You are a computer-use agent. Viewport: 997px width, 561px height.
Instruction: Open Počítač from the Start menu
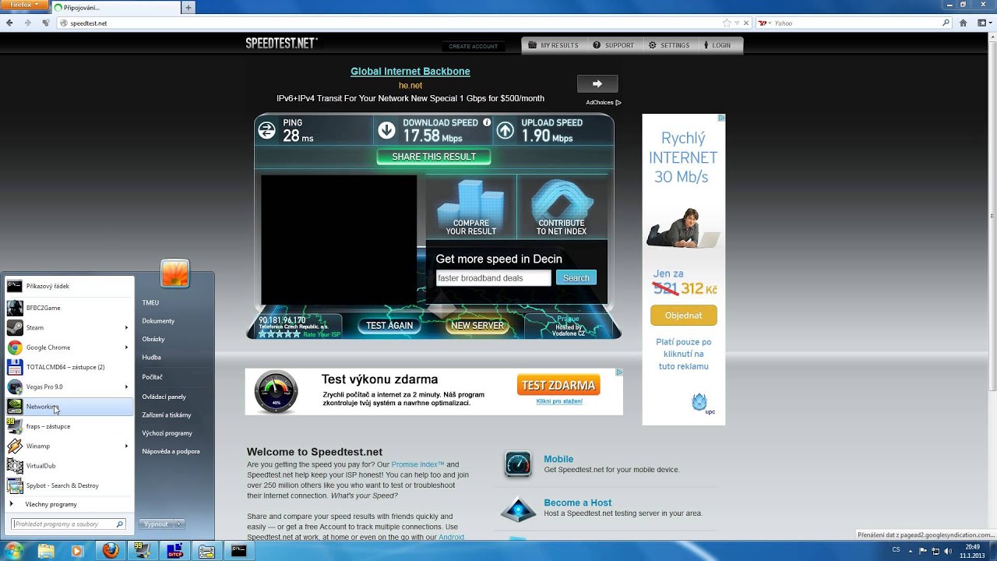(x=152, y=377)
